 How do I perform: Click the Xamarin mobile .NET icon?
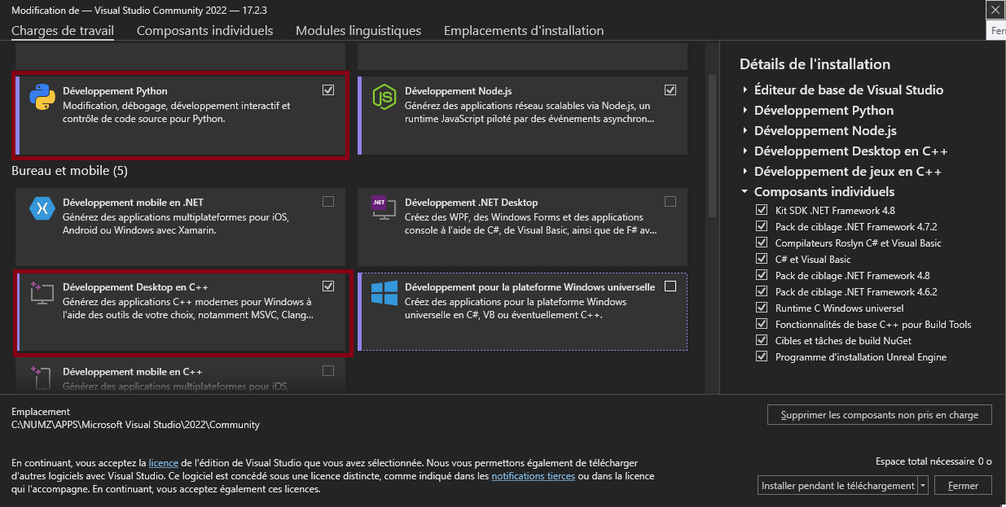tap(42, 208)
